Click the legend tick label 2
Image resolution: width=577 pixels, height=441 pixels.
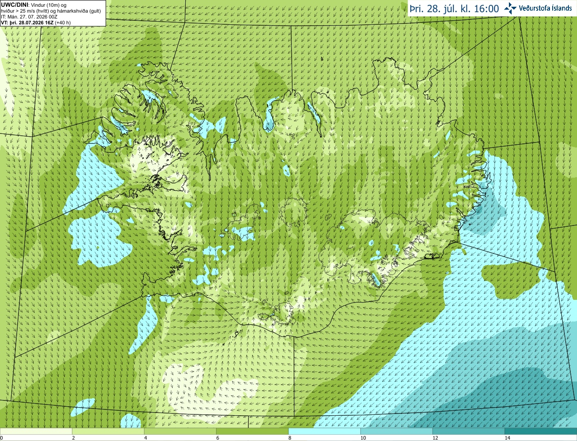tap(74, 438)
